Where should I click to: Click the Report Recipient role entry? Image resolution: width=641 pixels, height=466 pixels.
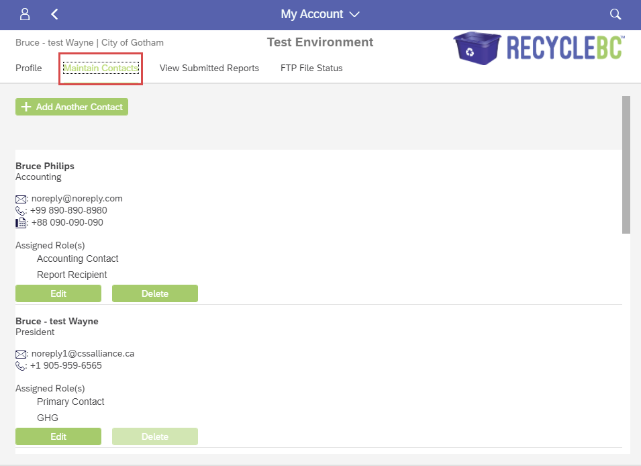(72, 275)
